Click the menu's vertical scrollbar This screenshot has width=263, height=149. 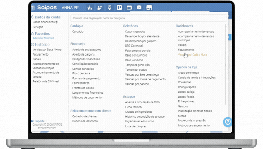(226, 62)
